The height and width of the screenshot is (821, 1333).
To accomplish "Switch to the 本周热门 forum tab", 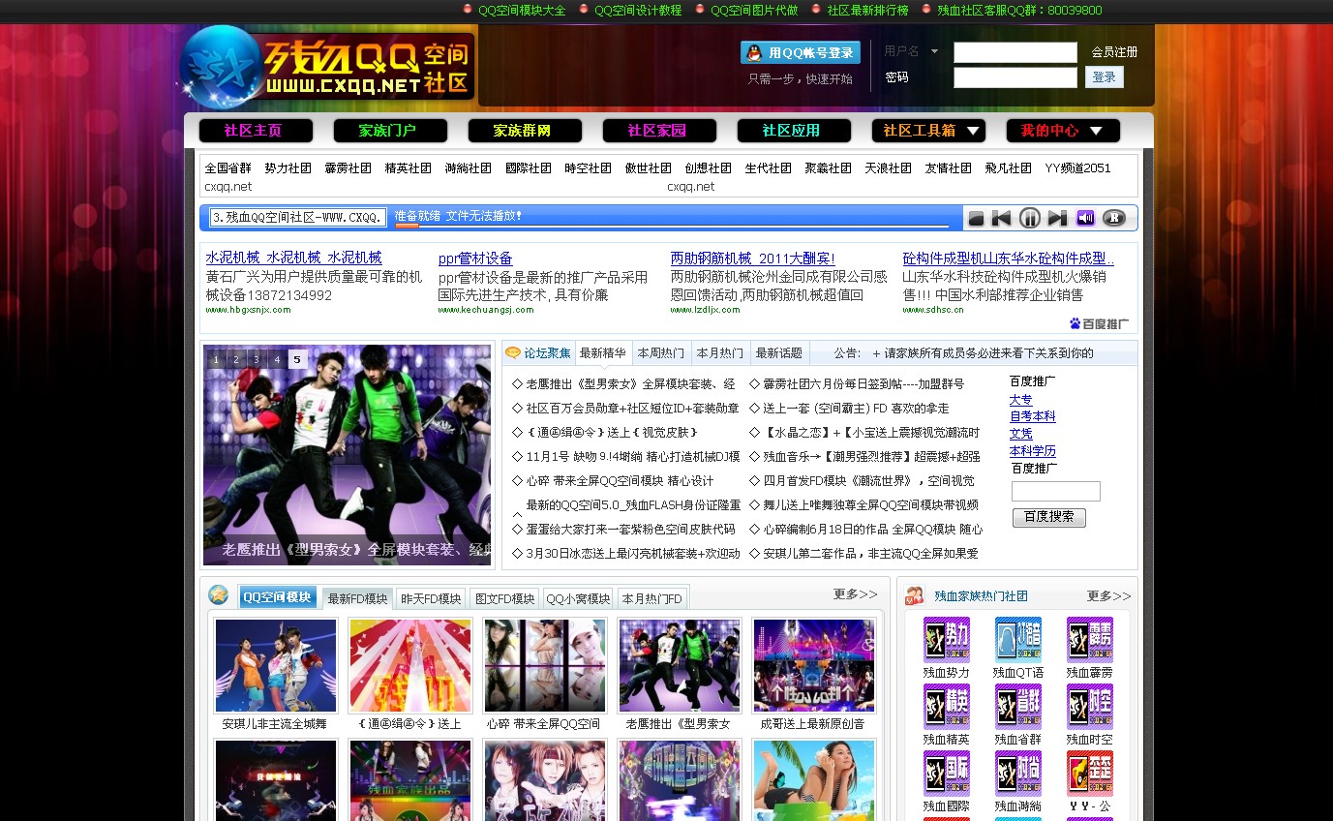I will (661, 353).
